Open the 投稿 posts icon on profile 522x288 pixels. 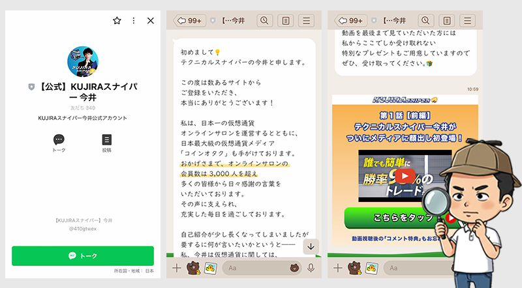(107, 140)
